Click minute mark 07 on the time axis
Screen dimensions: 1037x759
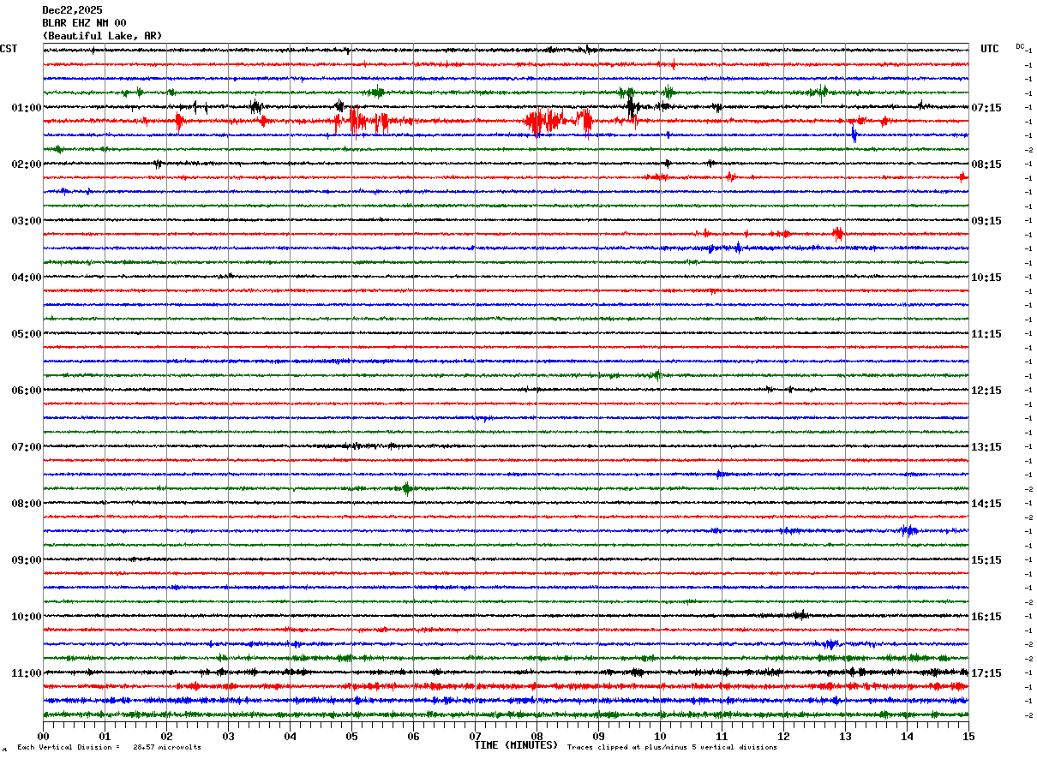pos(475,735)
